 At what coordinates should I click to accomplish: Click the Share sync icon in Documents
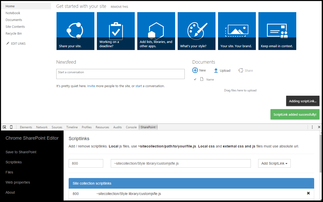[x=241, y=70]
